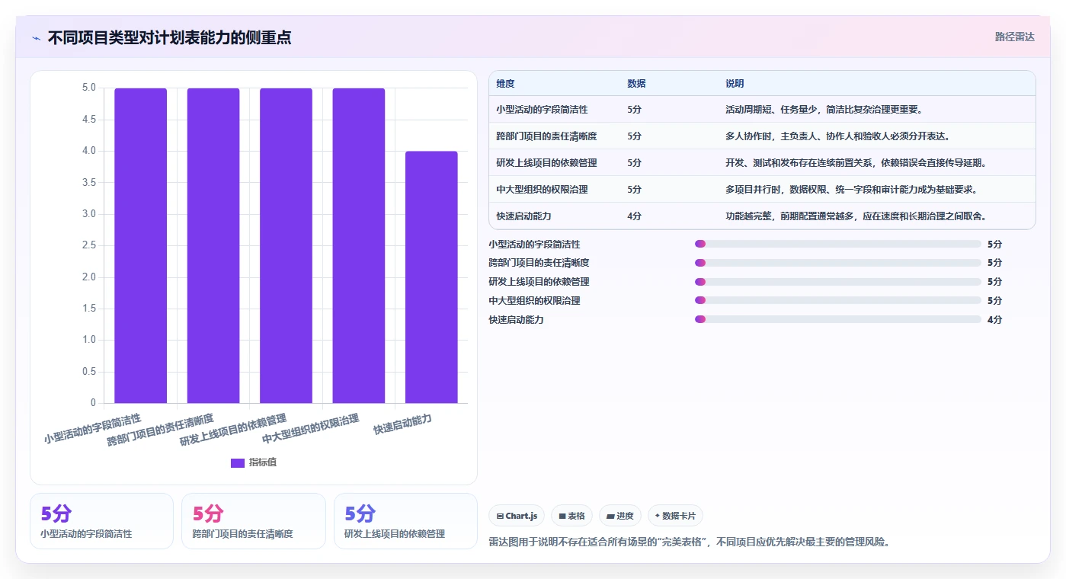The image size is (1066, 579).
Task: Click the 4分 value beside the 快速启动能力 progress bar
Action: click(994, 320)
